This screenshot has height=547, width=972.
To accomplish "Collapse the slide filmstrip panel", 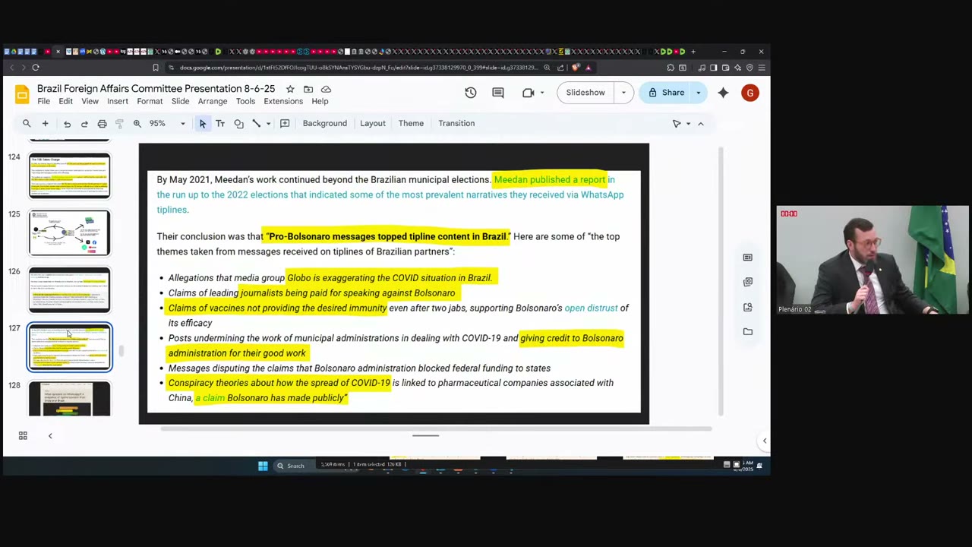I will (50, 435).
